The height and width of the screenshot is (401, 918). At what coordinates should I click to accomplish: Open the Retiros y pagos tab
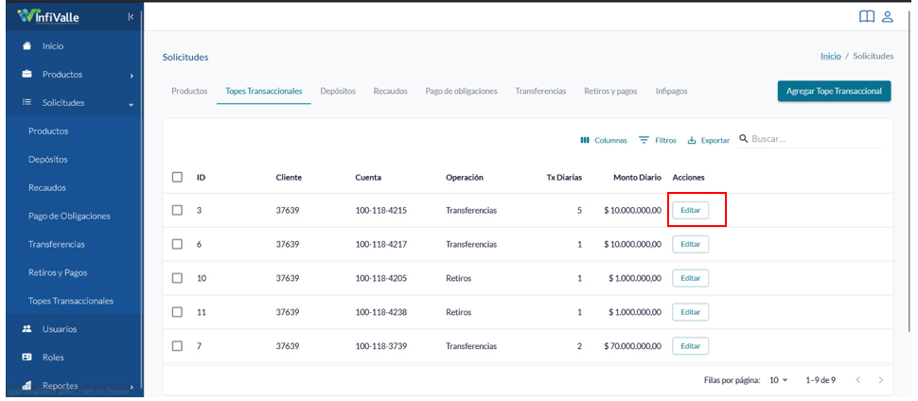(x=610, y=92)
